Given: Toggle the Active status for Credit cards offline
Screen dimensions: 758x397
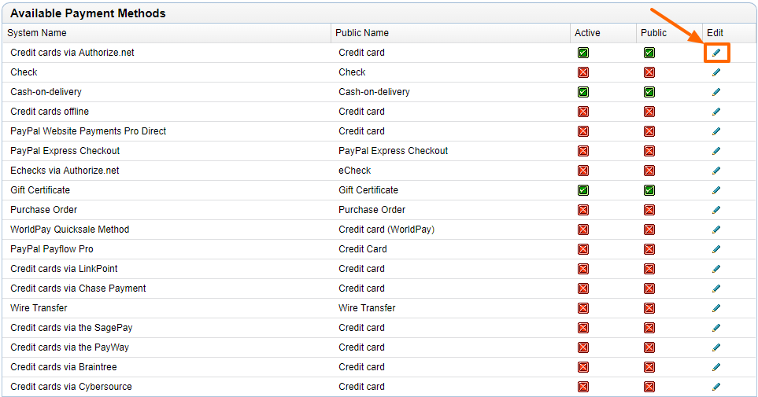Looking at the screenshot, I should pos(583,112).
